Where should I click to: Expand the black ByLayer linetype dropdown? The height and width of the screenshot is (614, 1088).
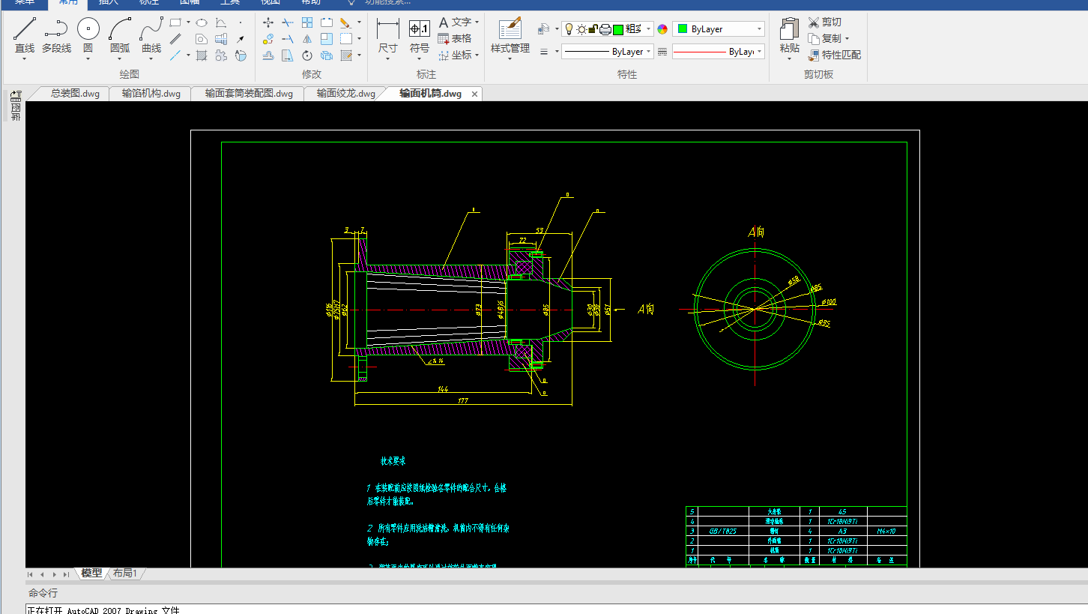point(648,52)
